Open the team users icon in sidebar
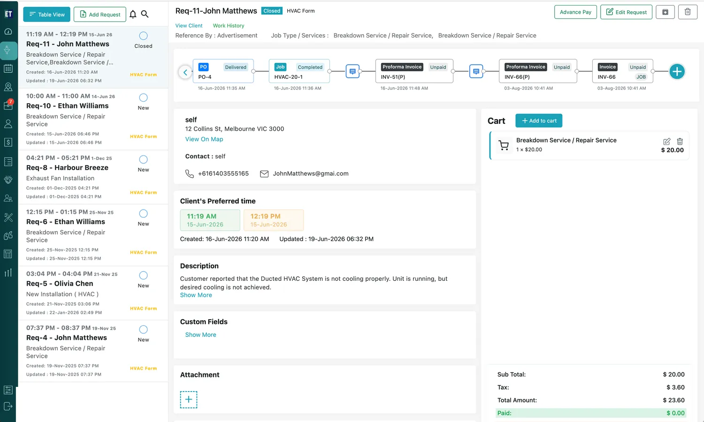Image resolution: width=704 pixels, height=422 pixels. click(8, 198)
